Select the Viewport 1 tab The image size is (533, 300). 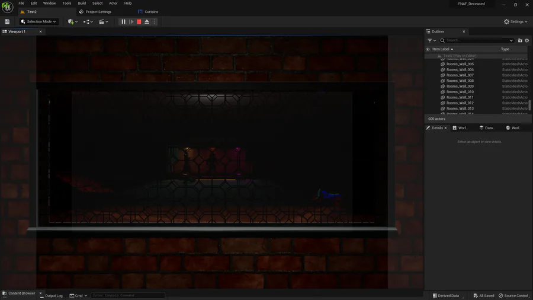click(x=17, y=31)
